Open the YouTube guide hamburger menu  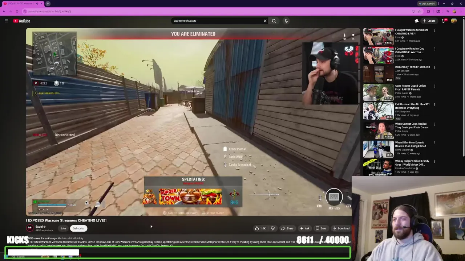(x=7, y=21)
